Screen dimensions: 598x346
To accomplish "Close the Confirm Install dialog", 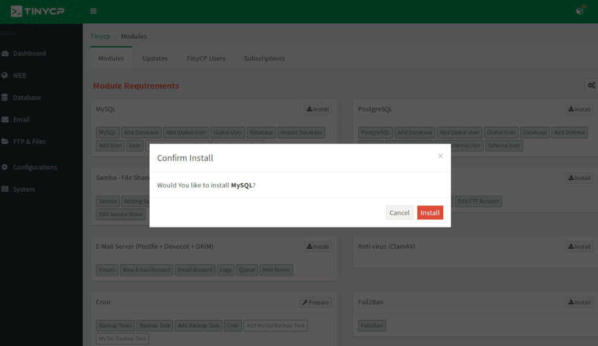I will [x=440, y=156].
